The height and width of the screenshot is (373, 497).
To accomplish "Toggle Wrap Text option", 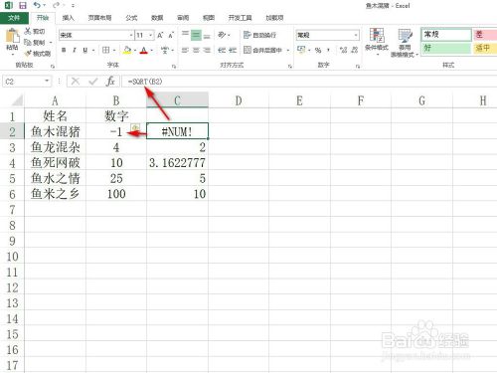I will point(259,35).
